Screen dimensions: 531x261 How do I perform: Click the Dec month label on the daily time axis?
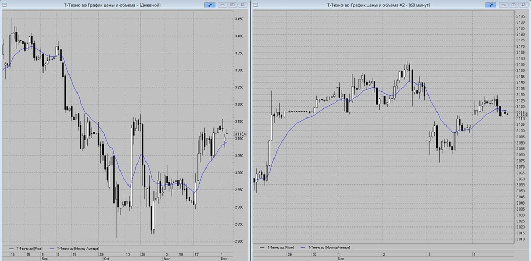pos(224,258)
